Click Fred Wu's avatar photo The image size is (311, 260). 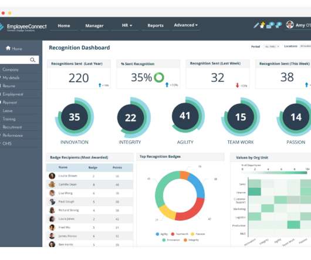click(x=52, y=228)
